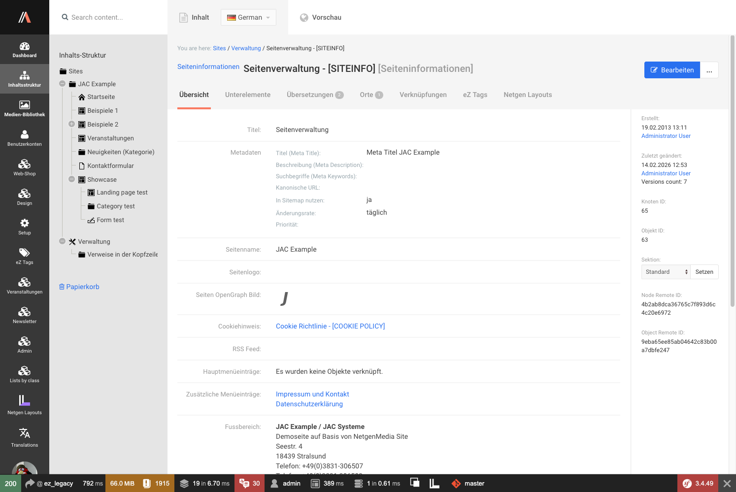Open the German language dropdown
This screenshot has width=736, height=492.
(248, 17)
